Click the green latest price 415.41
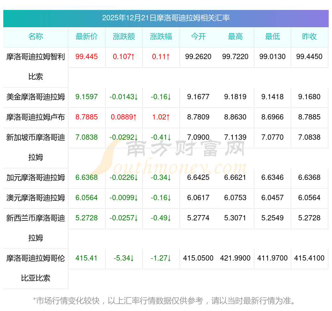 [x=87, y=258]
